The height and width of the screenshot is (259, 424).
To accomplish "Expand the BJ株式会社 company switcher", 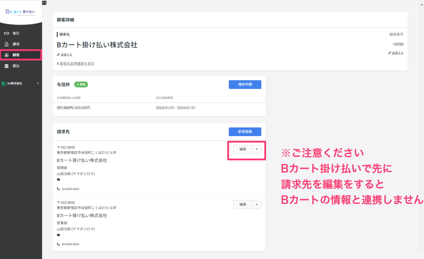I will 21,83.
